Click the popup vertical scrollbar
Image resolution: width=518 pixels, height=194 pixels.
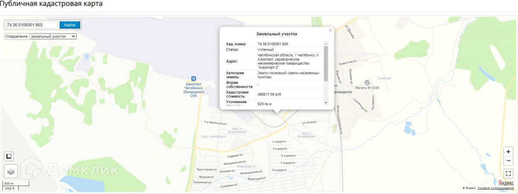326,64
